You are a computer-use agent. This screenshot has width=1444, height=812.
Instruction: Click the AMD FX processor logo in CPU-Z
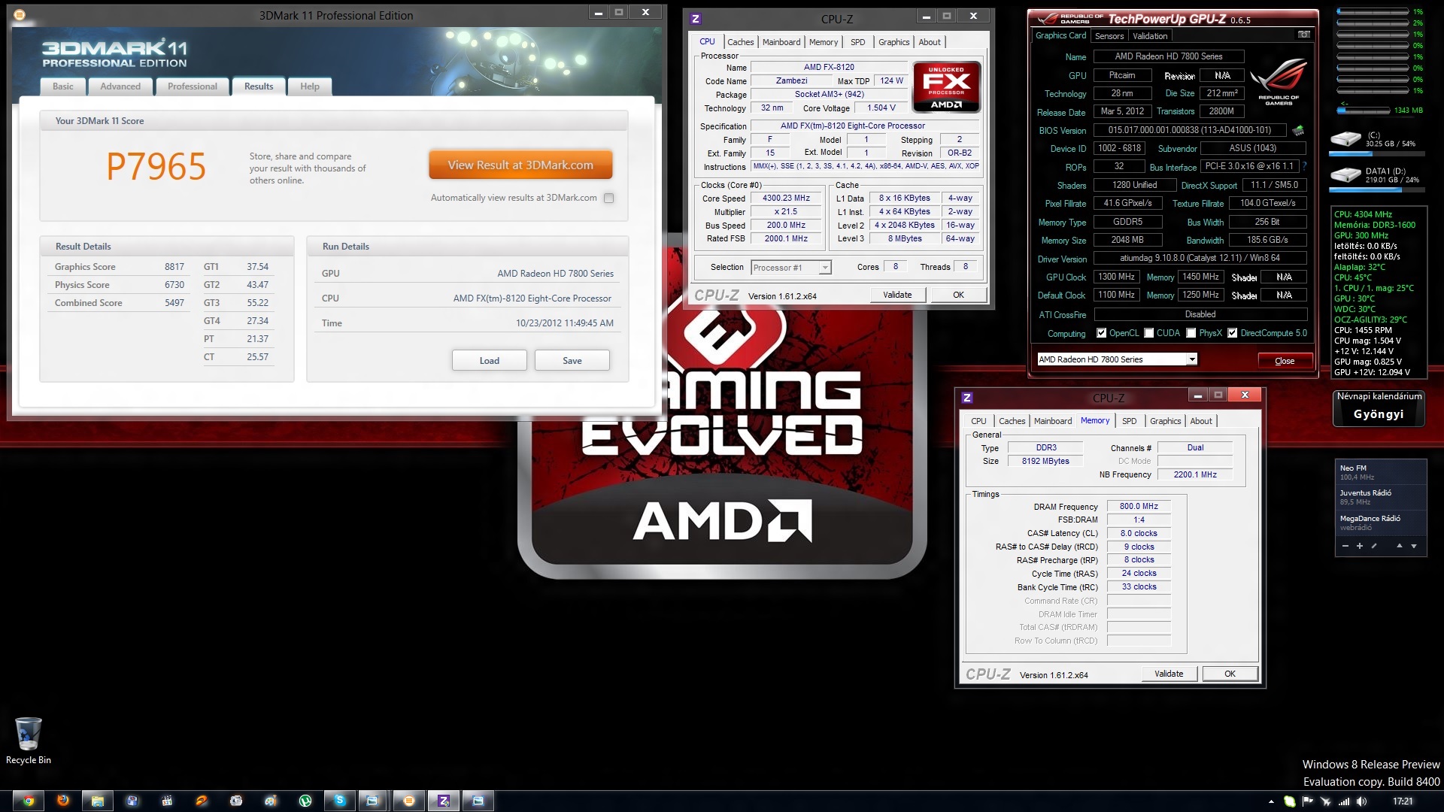click(x=946, y=86)
